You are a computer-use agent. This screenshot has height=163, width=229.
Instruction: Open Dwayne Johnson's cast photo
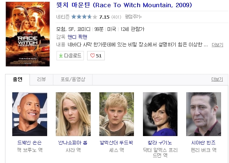[30, 114]
